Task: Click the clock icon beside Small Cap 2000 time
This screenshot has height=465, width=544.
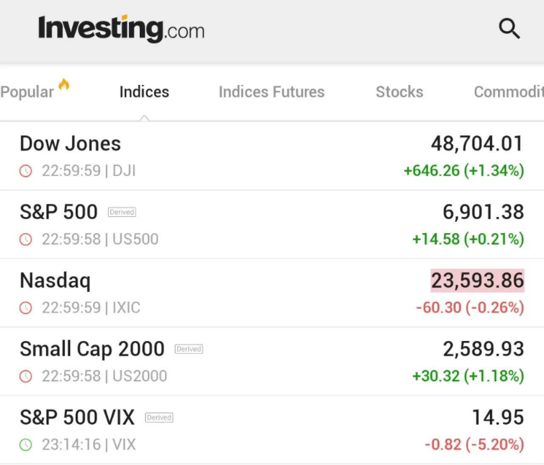Action: tap(25, 376)
